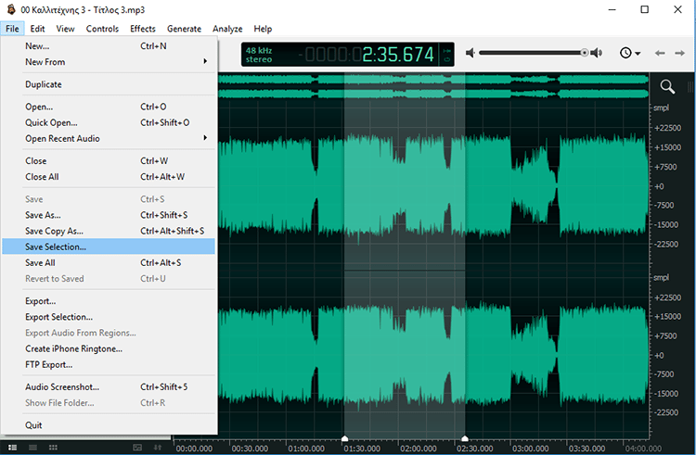Toggle the loop icon in time display

447,59
